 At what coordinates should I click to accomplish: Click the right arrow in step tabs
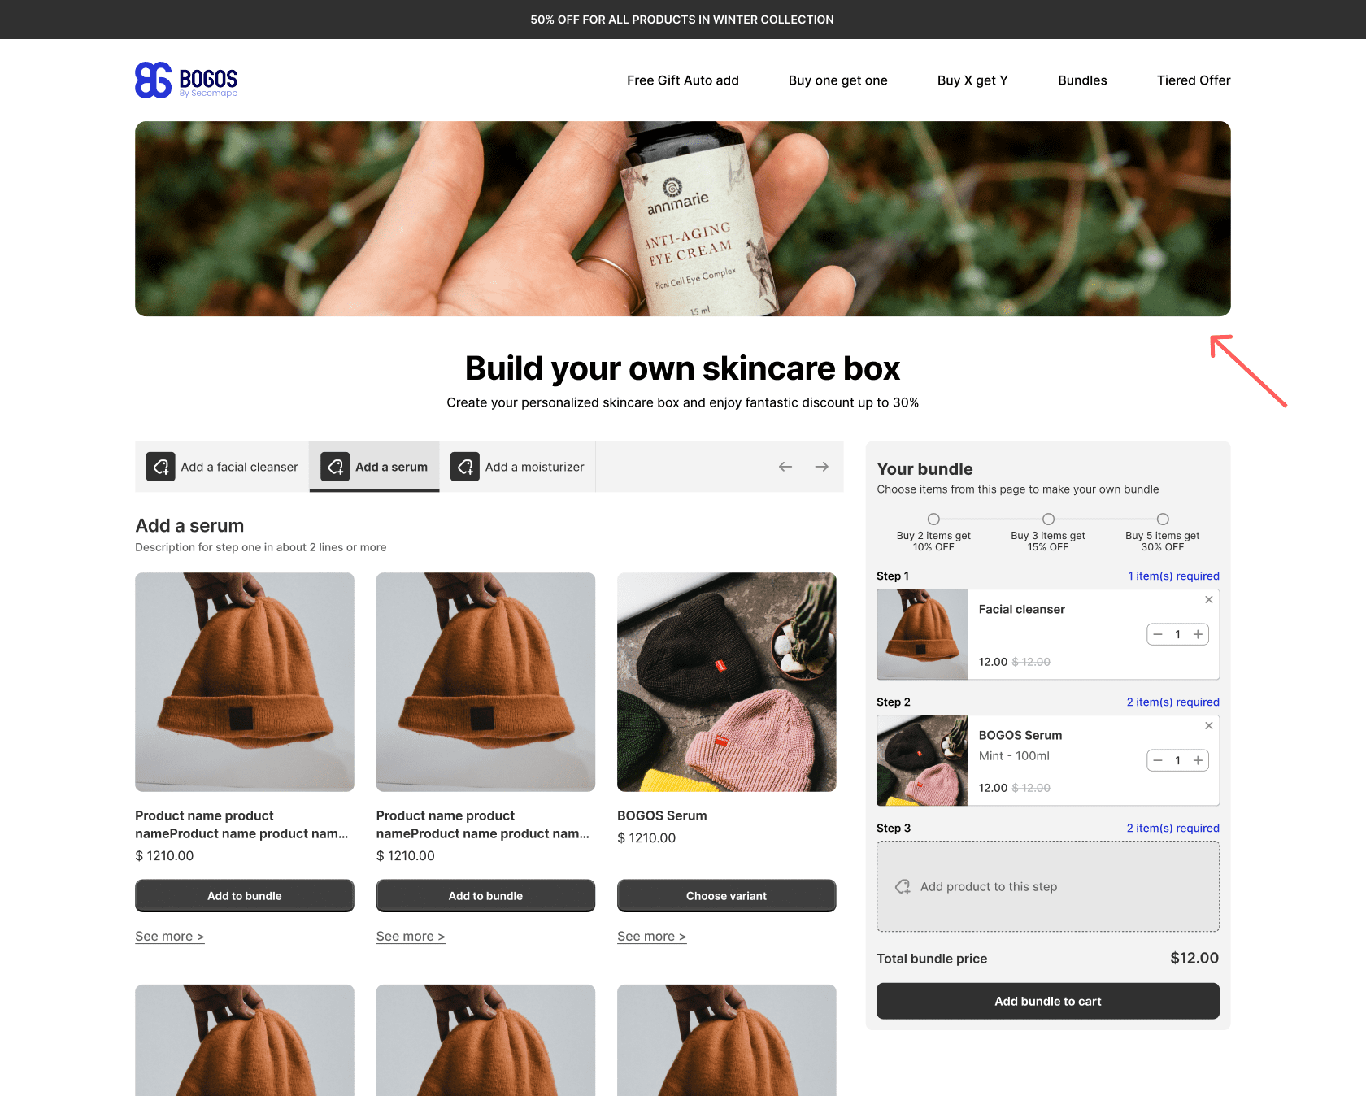click(822, 467)
